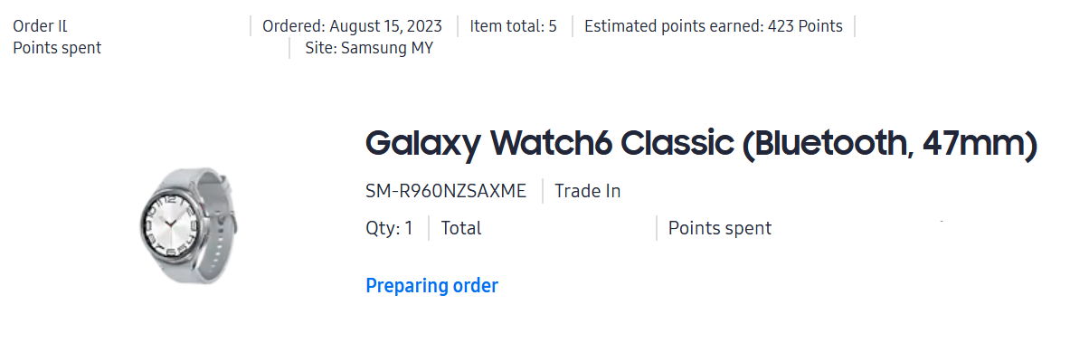Click the Order ID label
Viewport: 1089px width, 343px height.
(x=40, y=26)
